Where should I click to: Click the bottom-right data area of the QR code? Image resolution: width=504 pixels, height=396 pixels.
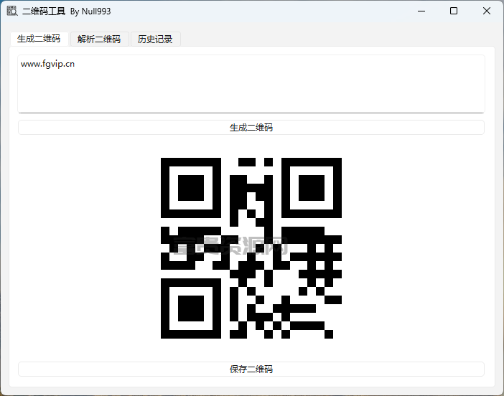pos(312,308)
